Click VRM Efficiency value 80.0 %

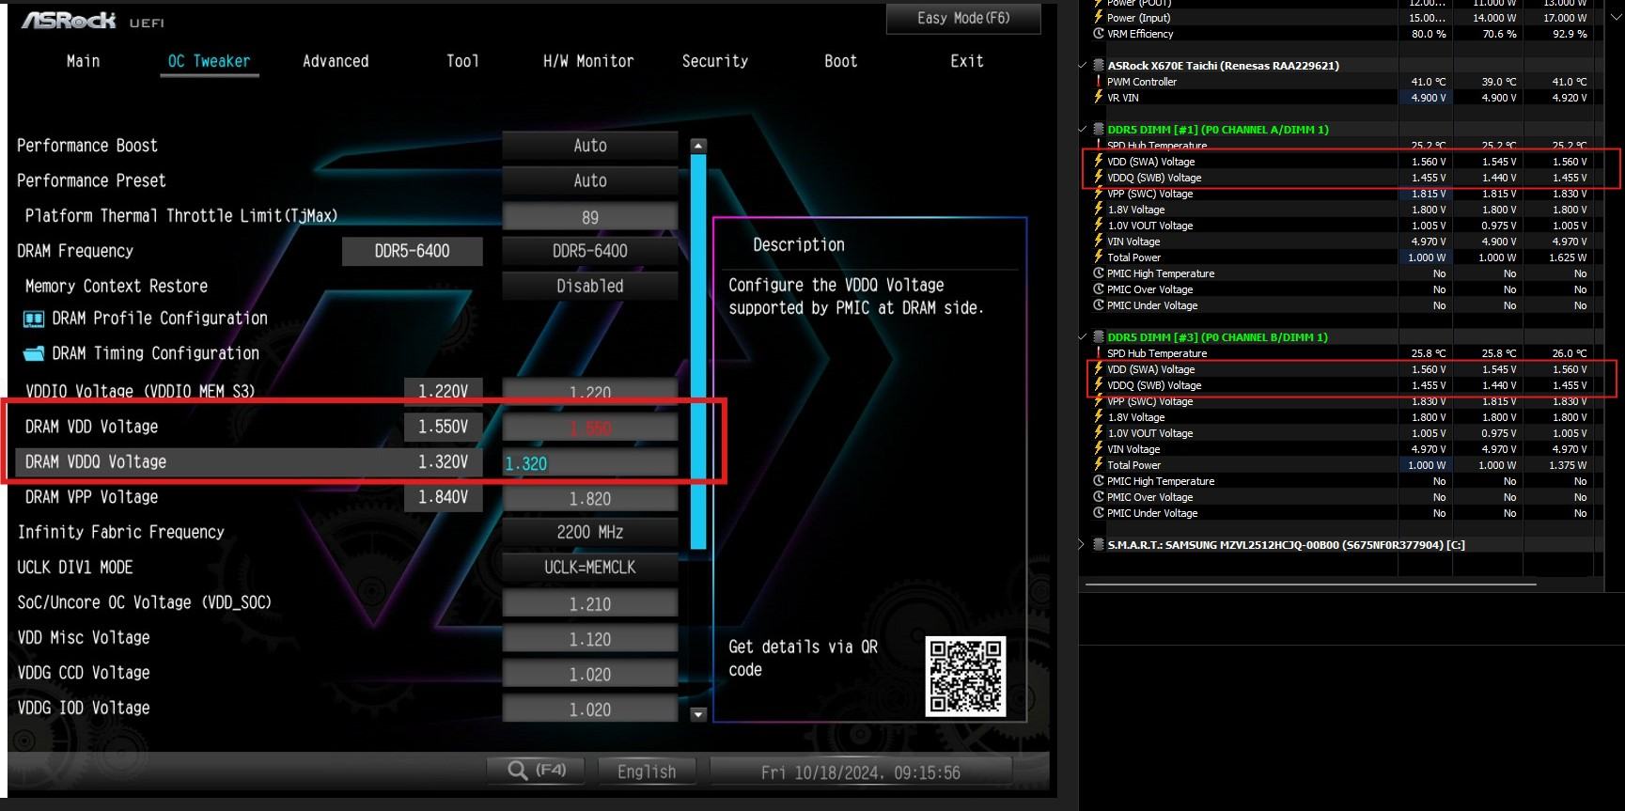tap(1429, 34)
